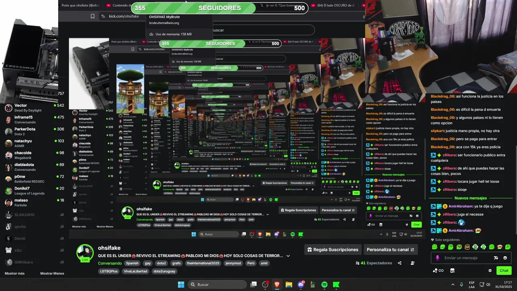Switch to "Posts que ohsifake" browser tab

tap(80, 5)
